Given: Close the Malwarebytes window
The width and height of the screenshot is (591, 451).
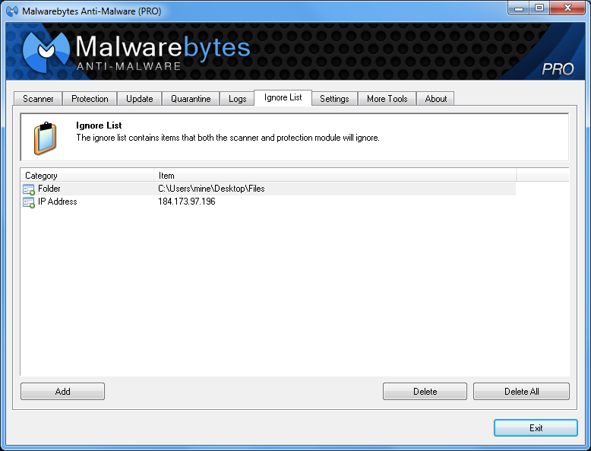Looking at the screenshot, I should point(567,8).
